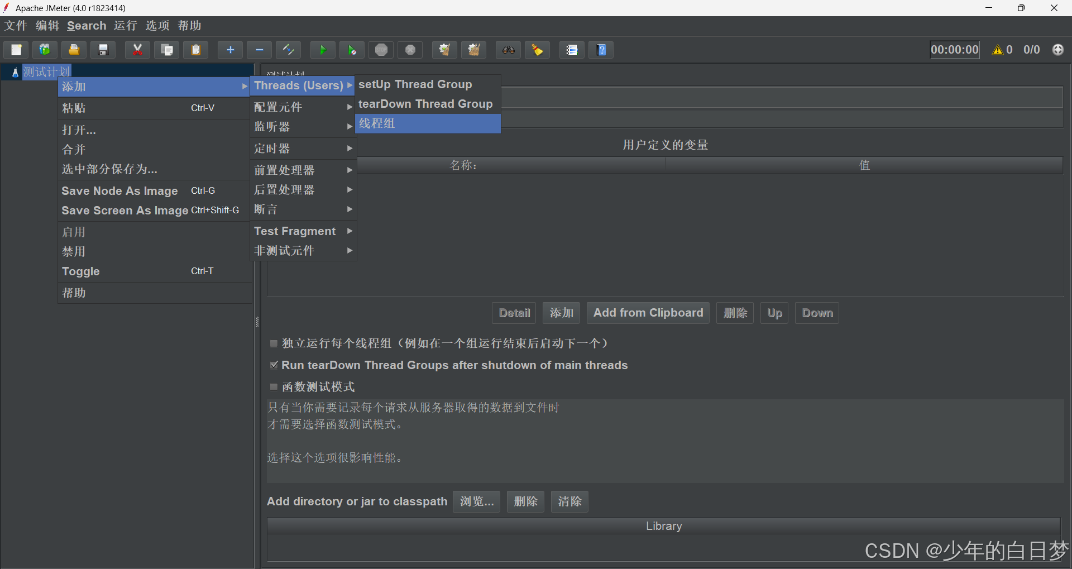Image resolution: width=1072 pixels, height=569 pixels.
Task: Toggle Run tearDown Thread Groups checkbox
Action: click(x=274, y=365)
